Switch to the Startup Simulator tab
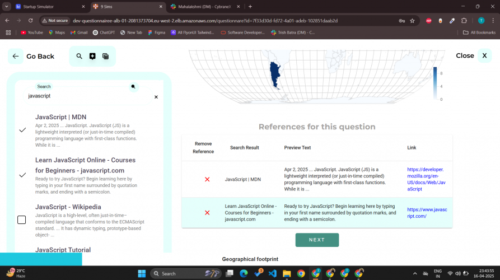Image resolution: width=500 pixels, height=280 pixels. tap(50, 6)
